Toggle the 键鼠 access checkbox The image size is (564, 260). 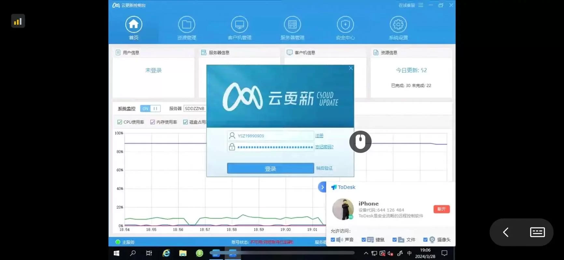click(x=363, y=240)
